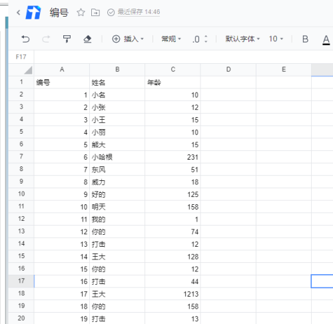Click the back arrow beside the document logo
333x324 pixels.
(19, 13)
